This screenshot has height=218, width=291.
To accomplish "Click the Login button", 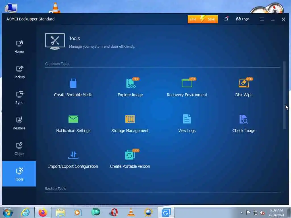I will 243,19.
